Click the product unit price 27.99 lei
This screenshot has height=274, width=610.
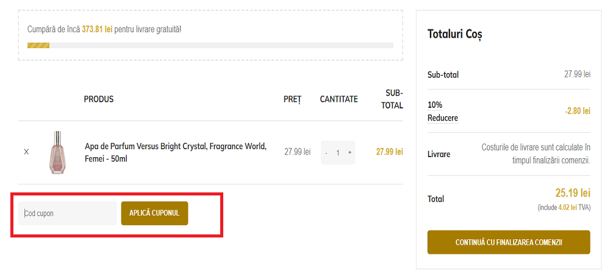(298, 152)
